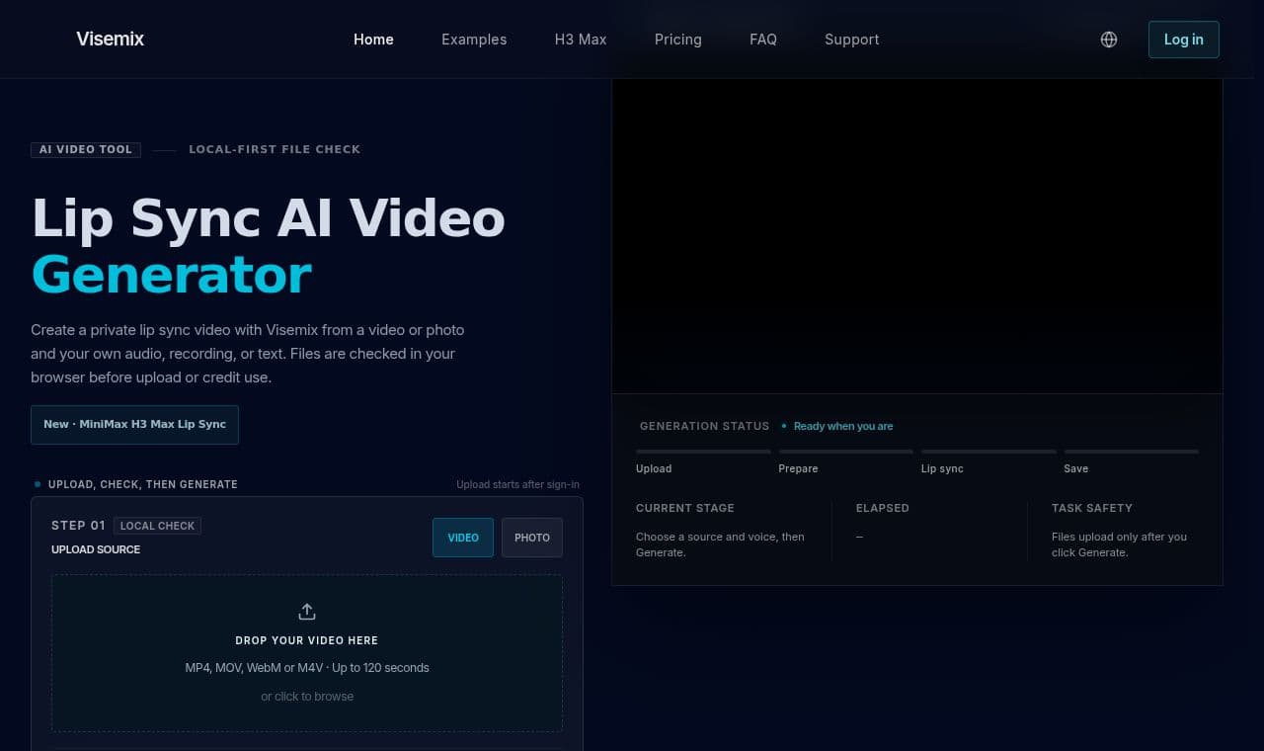Click the 'ELAPSED' heading

tap(883, 508)
